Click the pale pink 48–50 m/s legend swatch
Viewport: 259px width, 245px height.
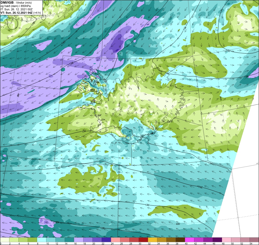(x=227, y=240)
